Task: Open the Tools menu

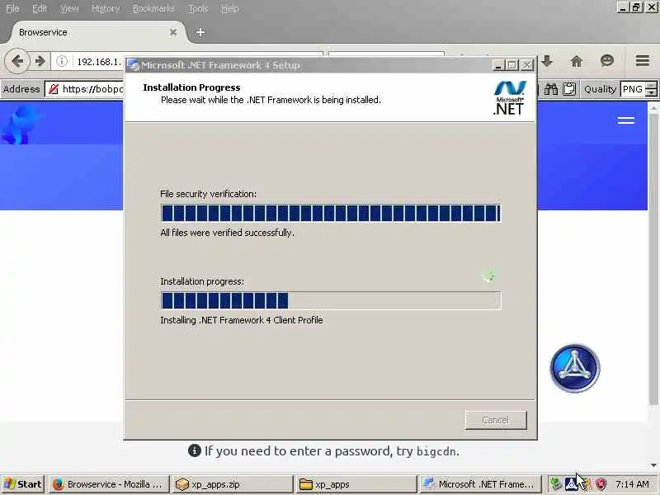Action: click(198, 8)
